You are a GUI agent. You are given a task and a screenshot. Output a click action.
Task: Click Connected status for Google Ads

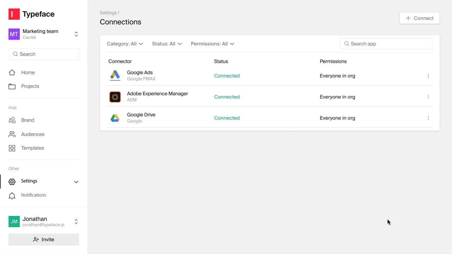(x=227, y=76)
